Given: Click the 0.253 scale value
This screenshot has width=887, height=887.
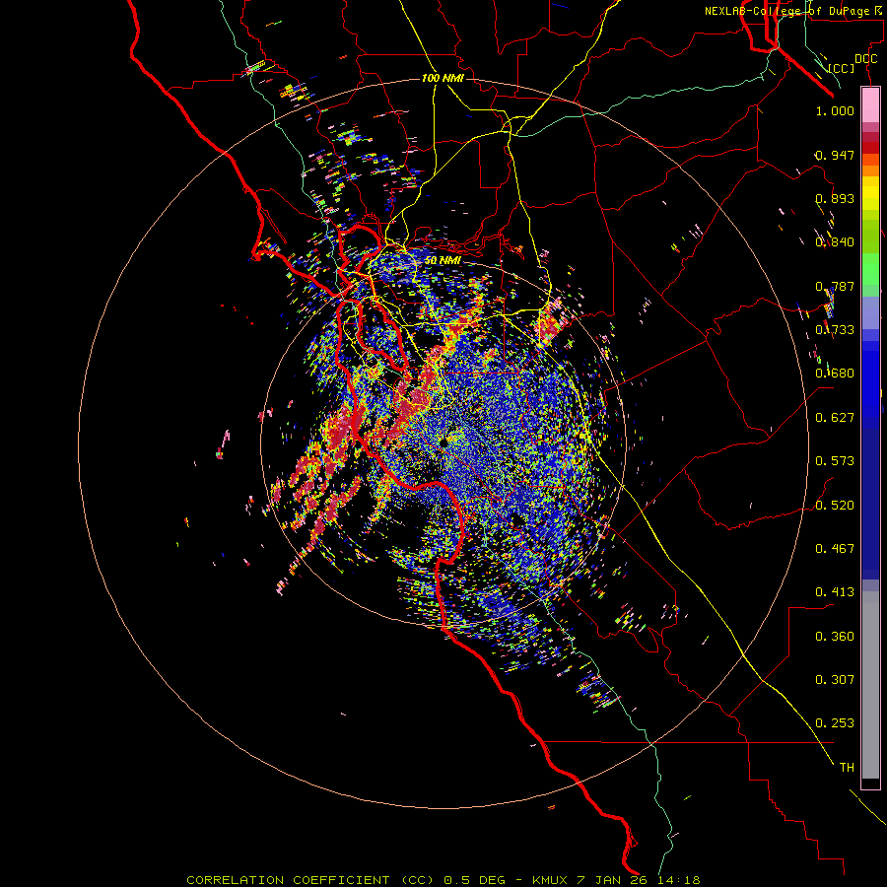Looking at the screenshot, I should coord(835,723).
